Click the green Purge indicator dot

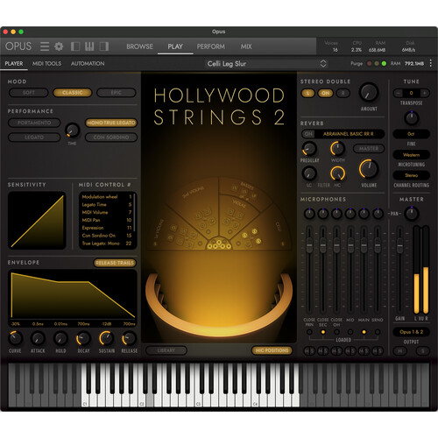click(x=384, y=63)
